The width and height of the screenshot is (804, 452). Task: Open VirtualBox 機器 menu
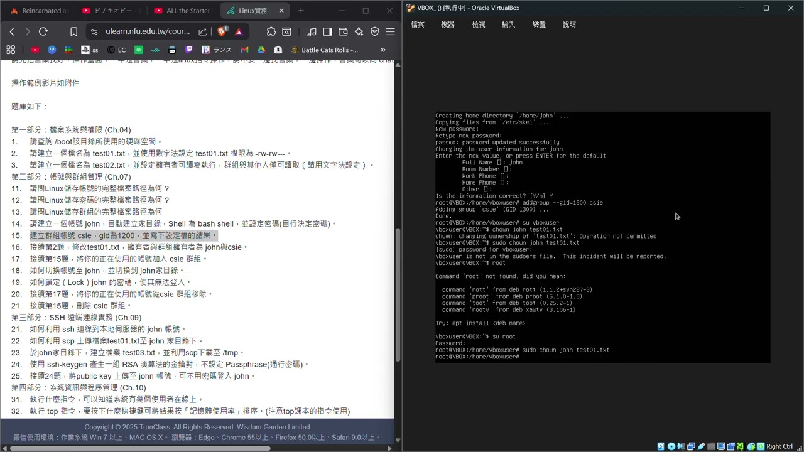pyautogui.click(x=448, y=24)
